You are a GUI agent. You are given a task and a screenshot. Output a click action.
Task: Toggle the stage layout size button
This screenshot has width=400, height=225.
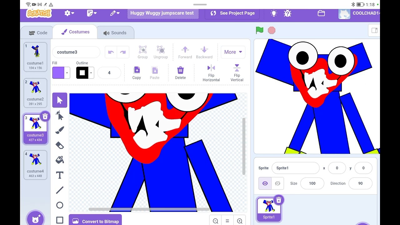(374, 30)
